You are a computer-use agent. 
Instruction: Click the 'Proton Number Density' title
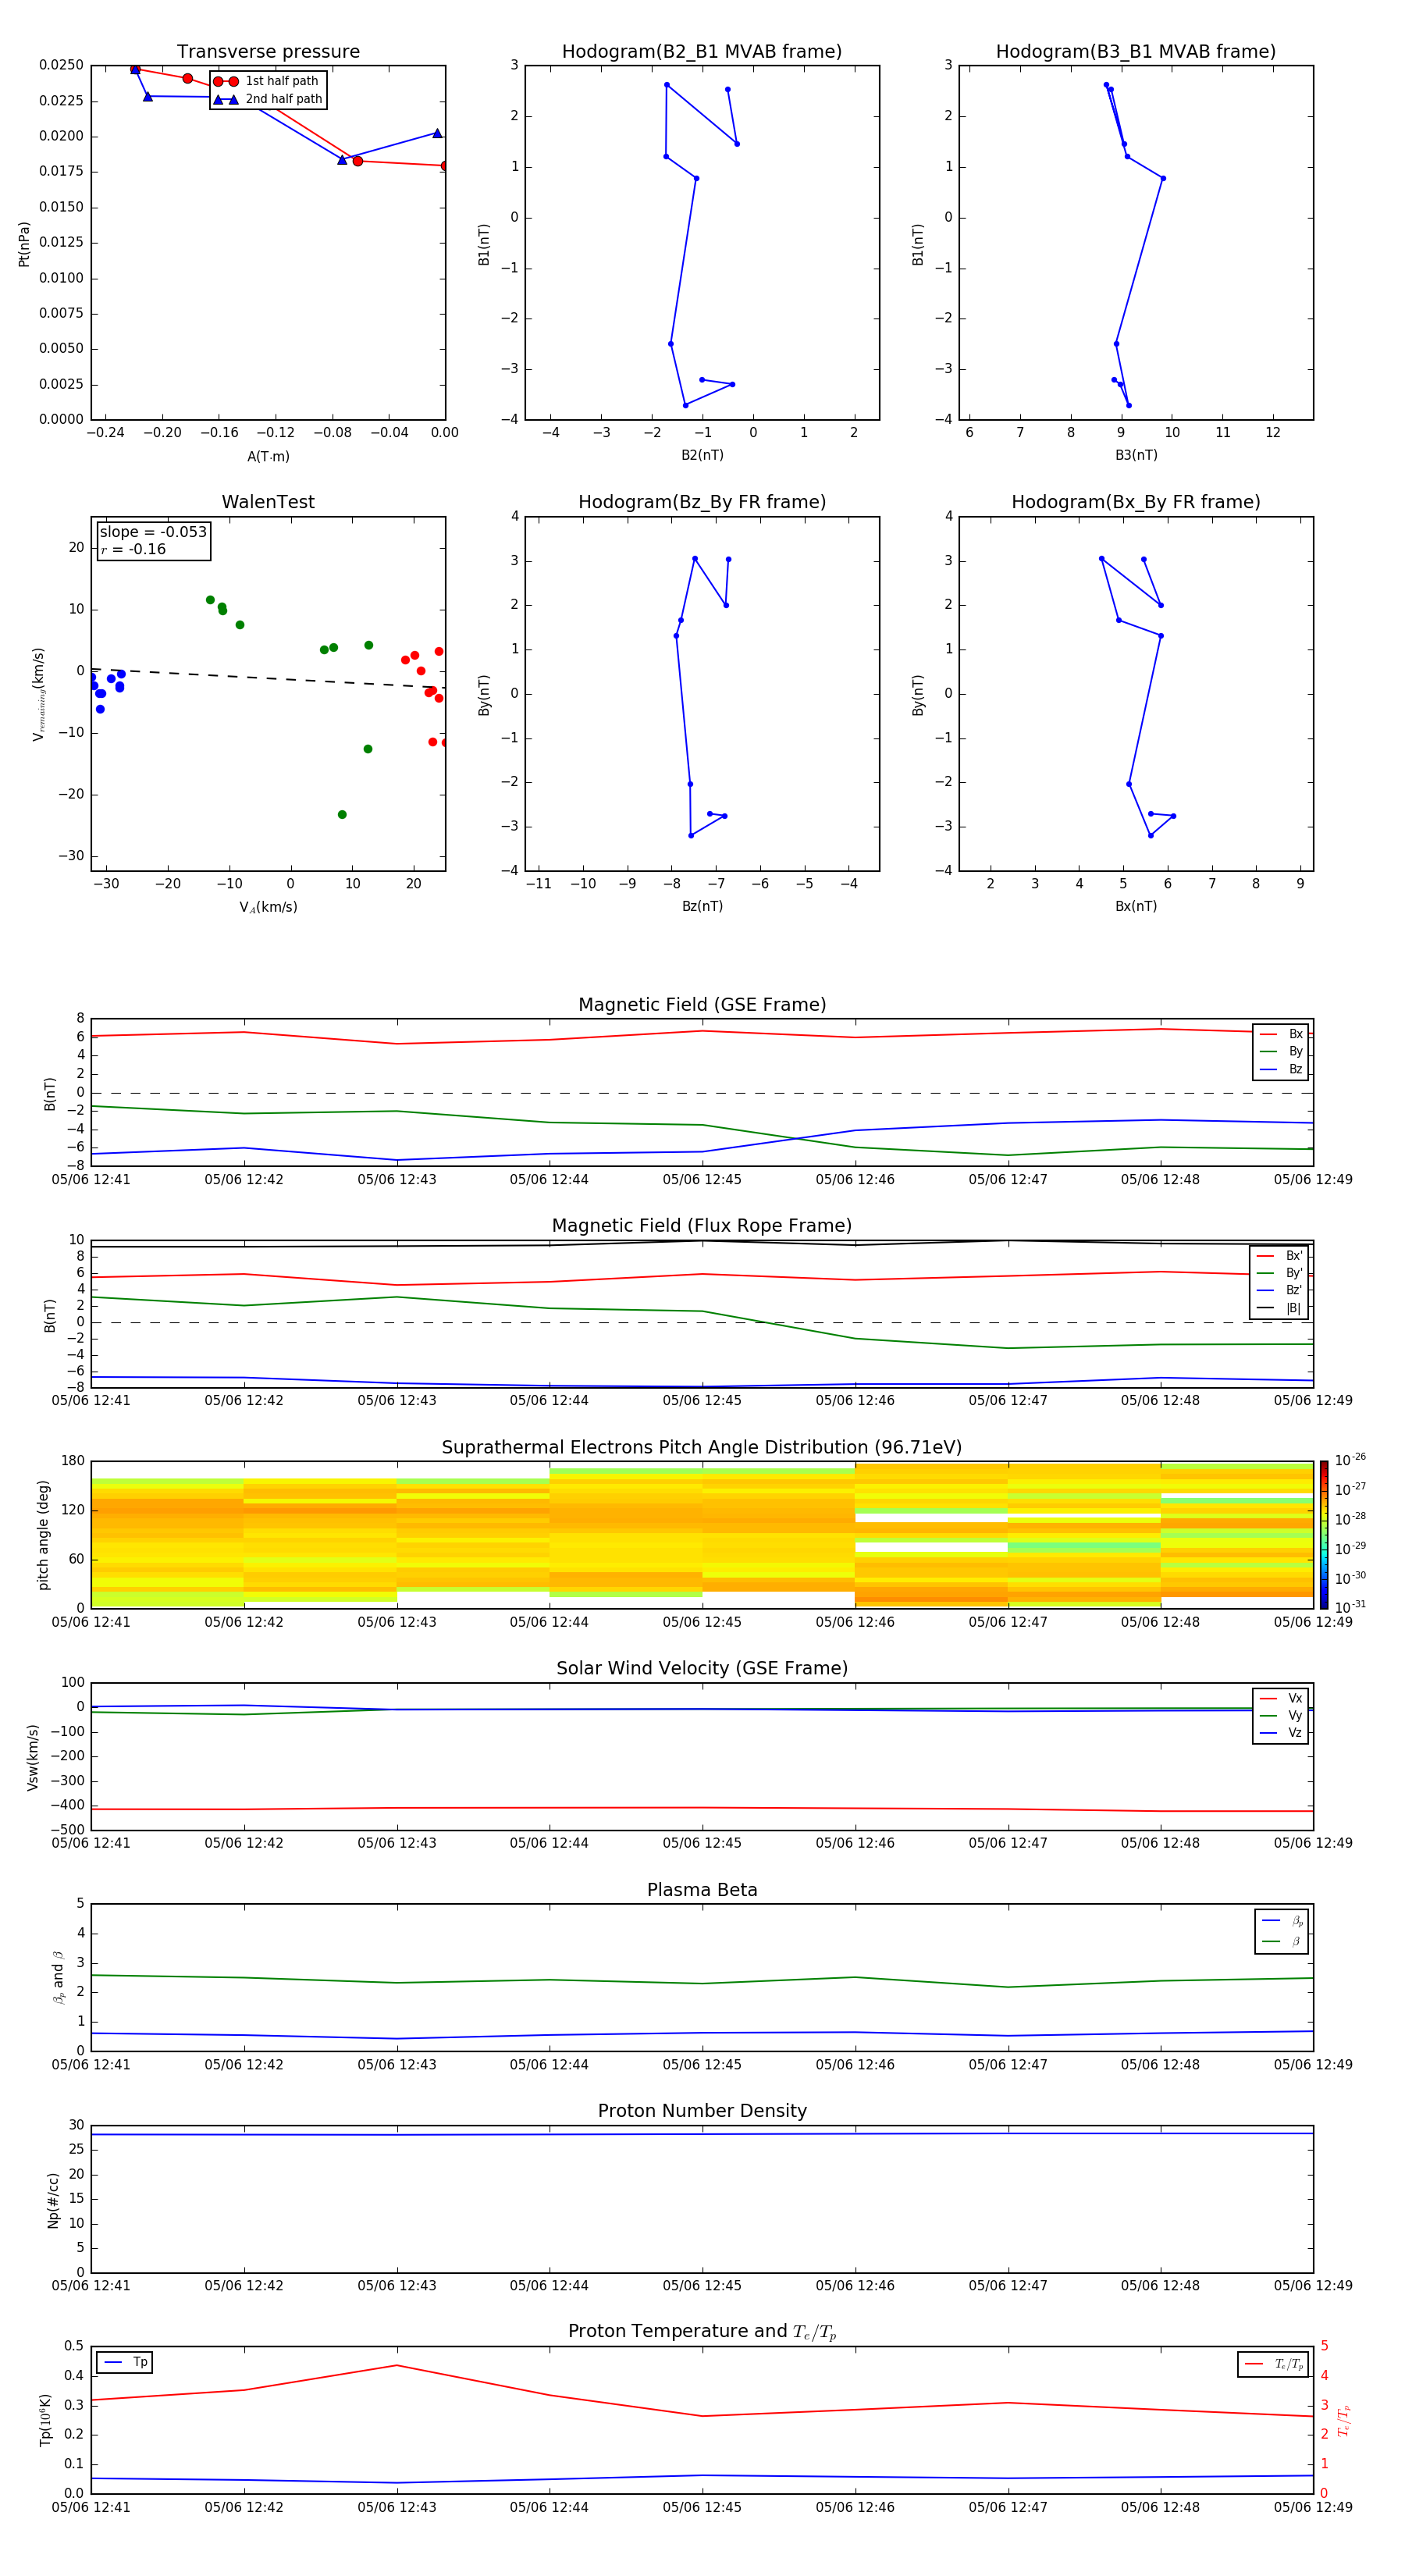pos(702,2111)
